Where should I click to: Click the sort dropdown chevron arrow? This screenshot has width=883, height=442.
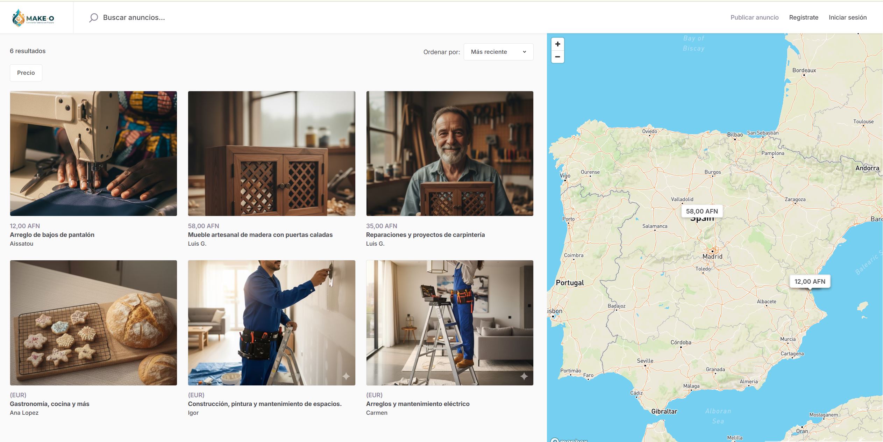coord(524,52)
